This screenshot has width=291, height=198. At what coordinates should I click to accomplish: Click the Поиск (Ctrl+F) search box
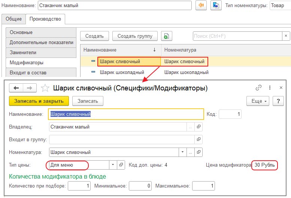point(237,36)
